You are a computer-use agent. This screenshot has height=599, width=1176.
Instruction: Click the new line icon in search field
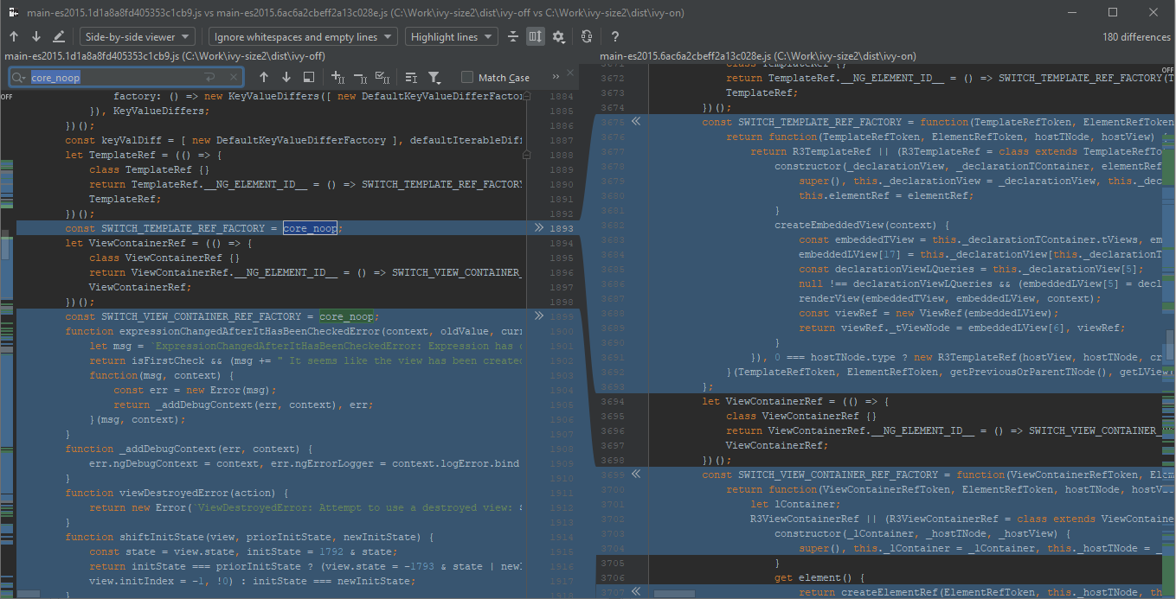coord(210,78)
